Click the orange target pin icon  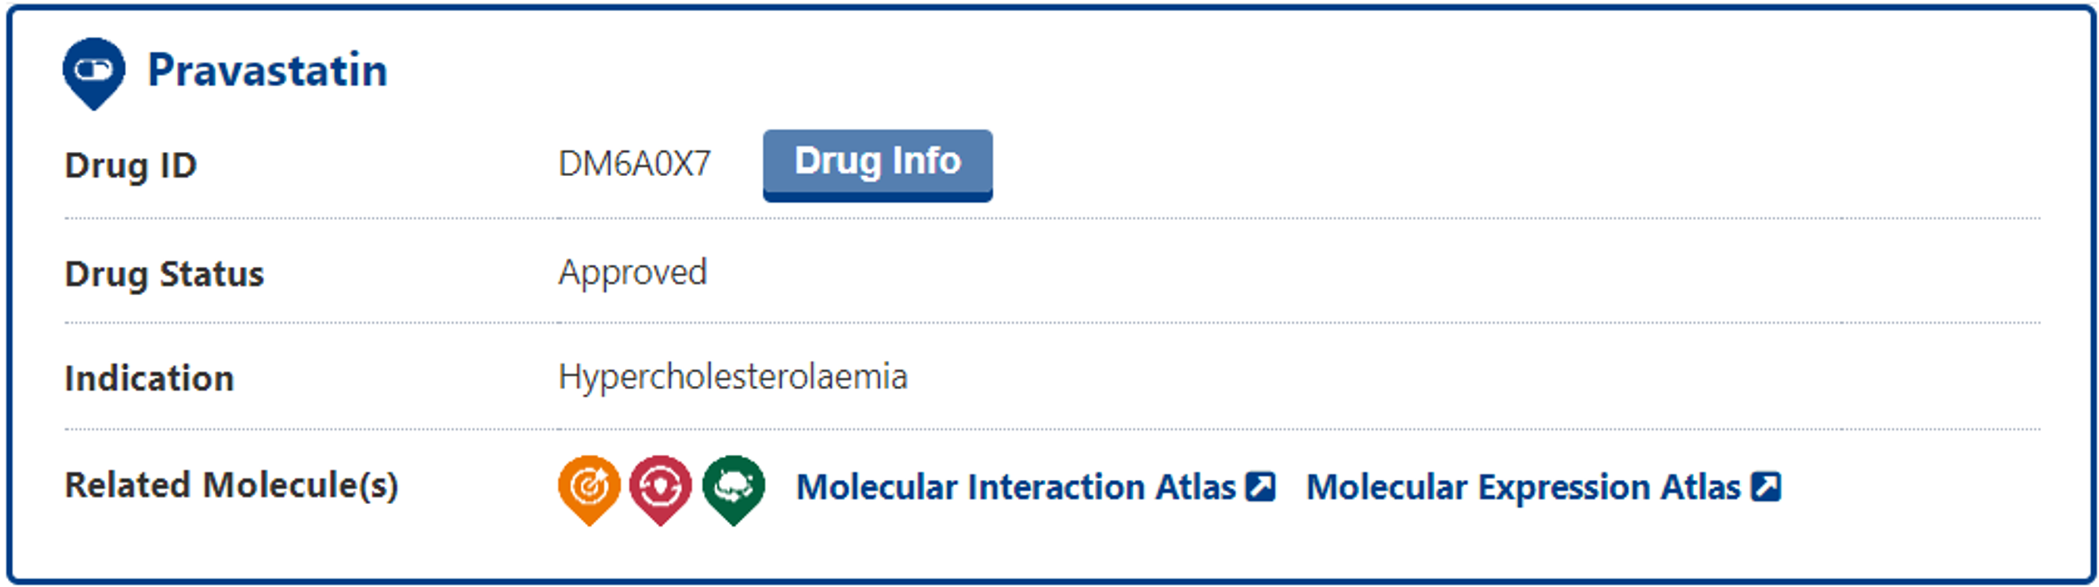click(x=588, y=487)
